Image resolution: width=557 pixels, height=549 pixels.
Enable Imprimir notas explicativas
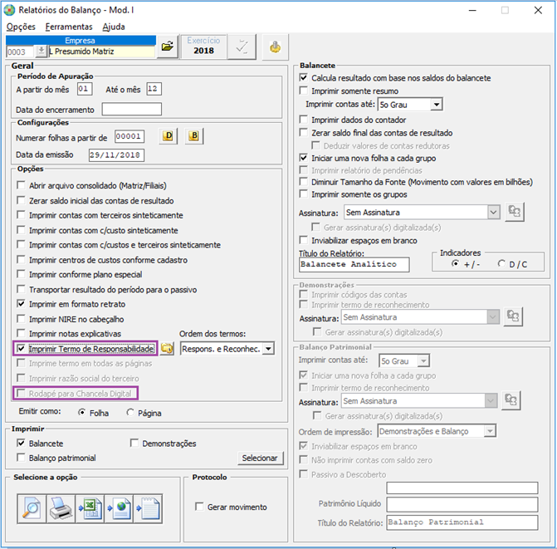click(x=22, y=333)
